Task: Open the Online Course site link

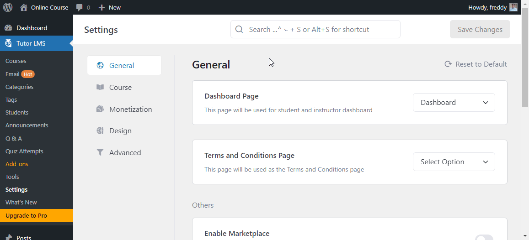Action: click(x=44, y=7)
